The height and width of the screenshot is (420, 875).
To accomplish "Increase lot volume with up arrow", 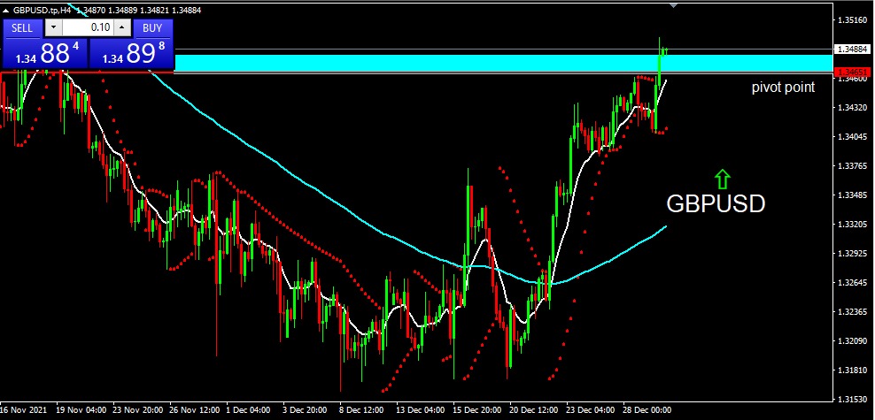I will tap(123, 27).
